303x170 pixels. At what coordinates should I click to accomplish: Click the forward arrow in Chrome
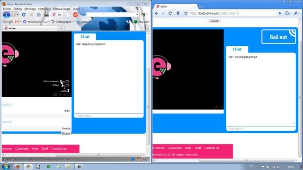click(163, 13)
